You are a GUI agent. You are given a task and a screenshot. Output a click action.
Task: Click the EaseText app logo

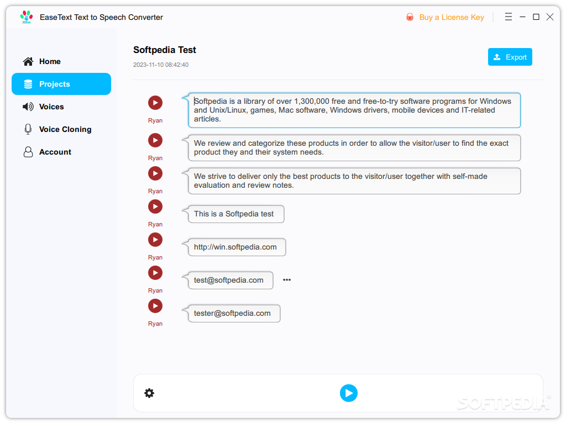point(27,17)
